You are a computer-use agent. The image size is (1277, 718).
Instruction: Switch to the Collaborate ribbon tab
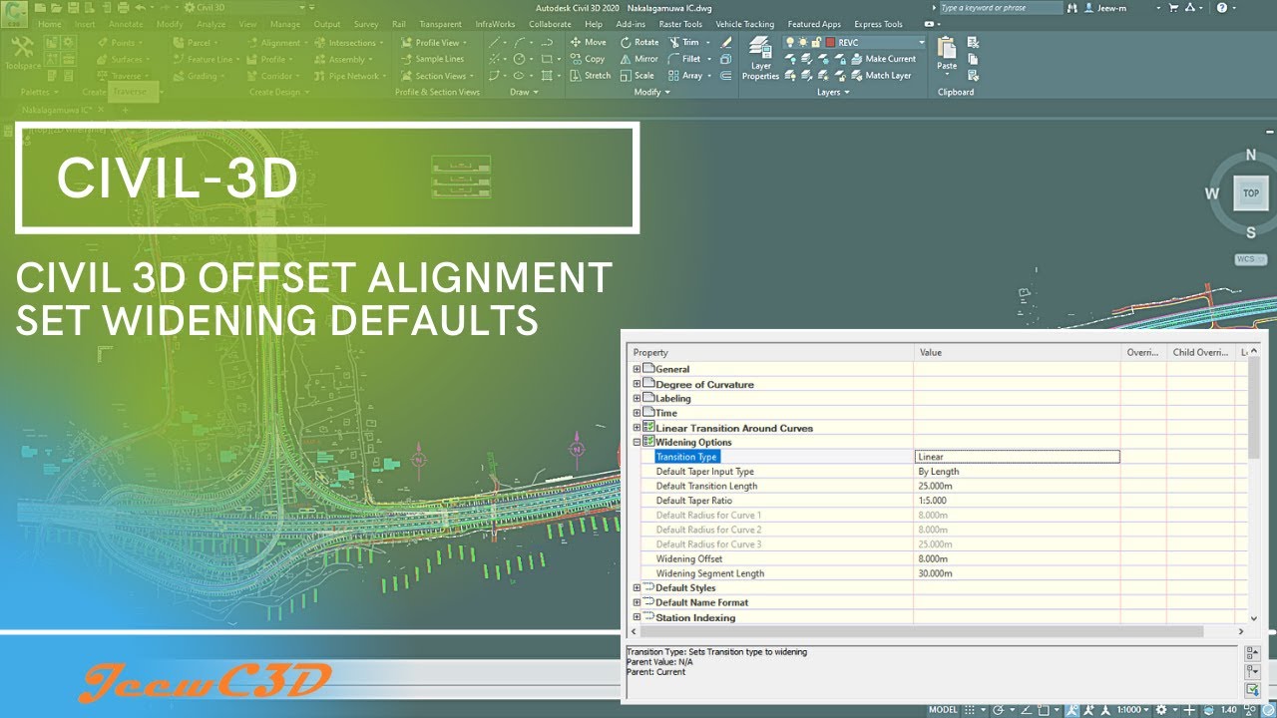pos(550,24)
